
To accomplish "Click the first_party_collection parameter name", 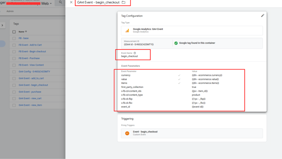I will [132, 87].
